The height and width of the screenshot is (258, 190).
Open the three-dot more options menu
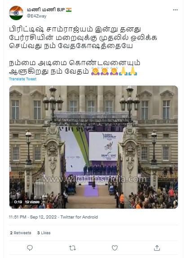[175, 10]
